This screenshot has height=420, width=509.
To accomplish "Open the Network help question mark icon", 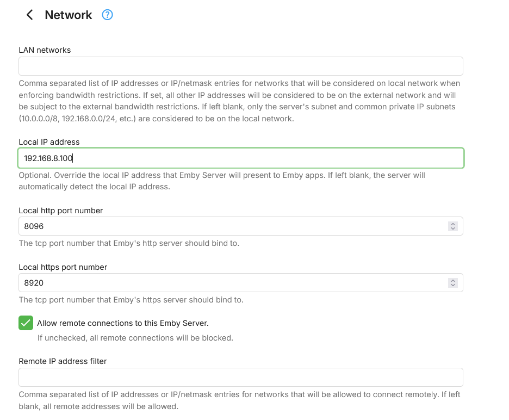I will point(108,15).
